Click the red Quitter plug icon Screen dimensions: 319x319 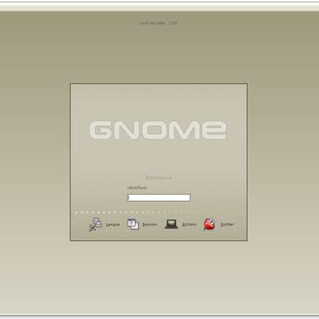[210, 224]
